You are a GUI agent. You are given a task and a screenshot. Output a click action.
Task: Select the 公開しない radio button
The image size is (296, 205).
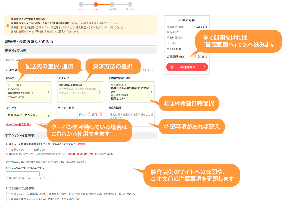point(31,150)
